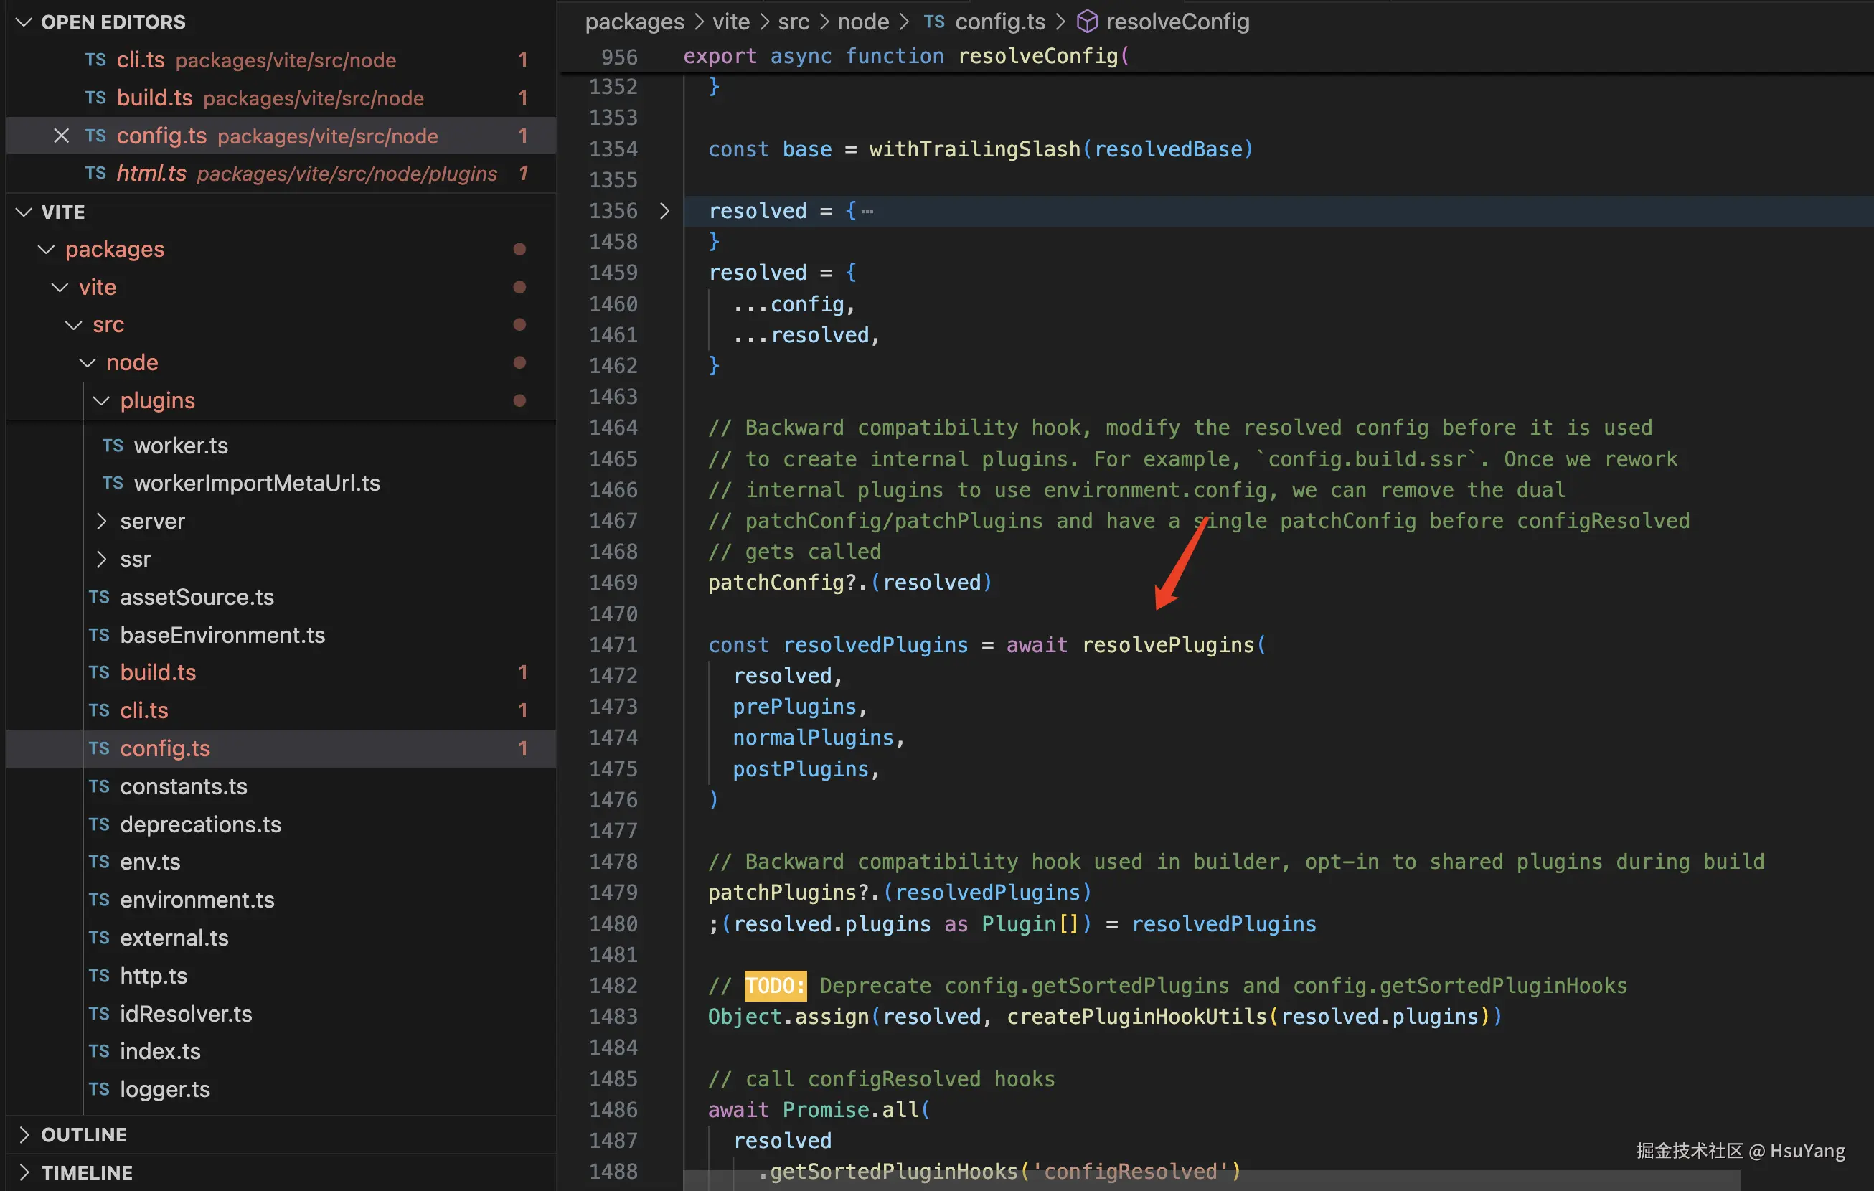The width and height of the screenshot is (1874, 1191).
Task: Collapse the plugins folder
Action: tap(101, 400)
